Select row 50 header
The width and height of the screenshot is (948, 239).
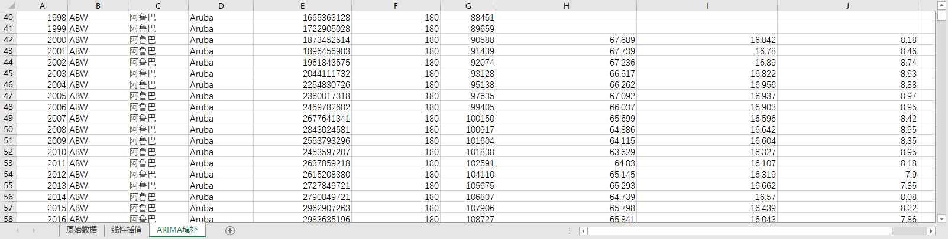coord(8,129)
